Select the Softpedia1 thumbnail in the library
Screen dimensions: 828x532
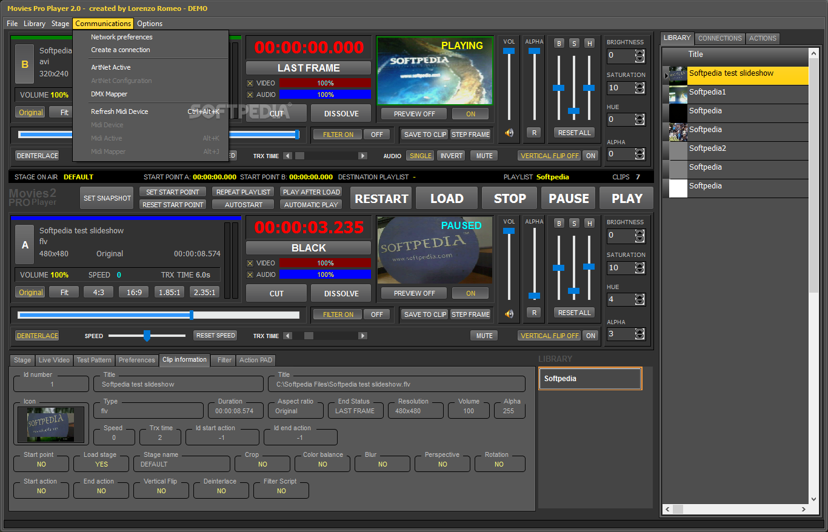678,95
